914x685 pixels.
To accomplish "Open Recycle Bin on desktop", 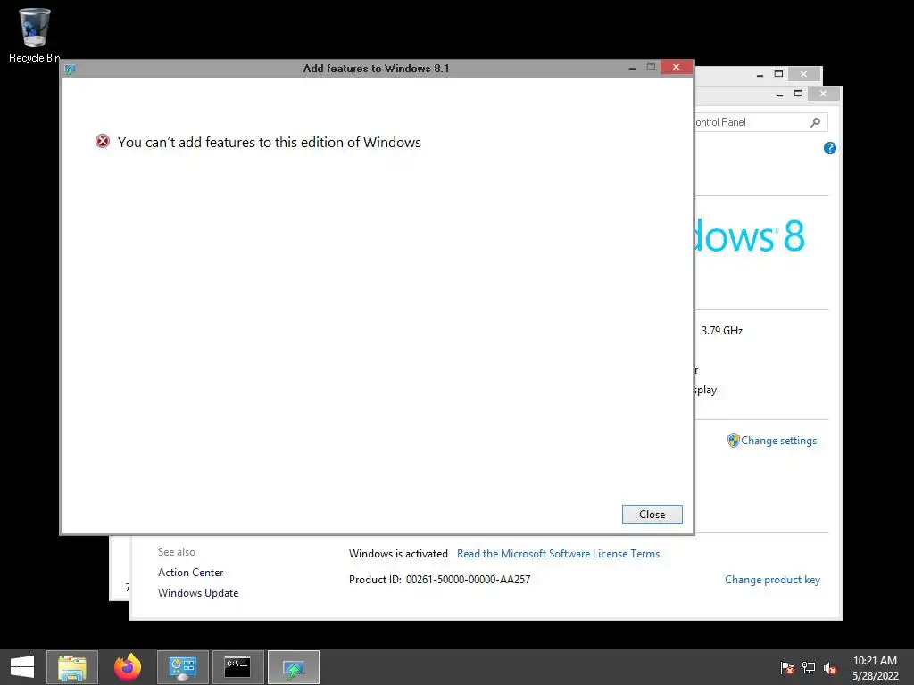I will tap(35, 36).
